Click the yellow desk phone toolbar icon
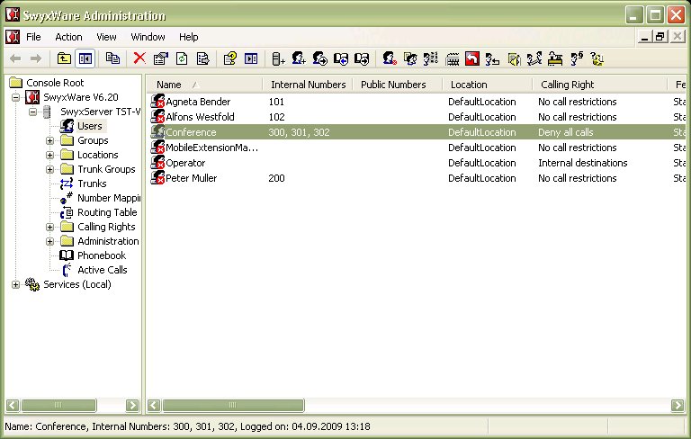This screenshot has width=691, height=439. click(x=555, y=58)
